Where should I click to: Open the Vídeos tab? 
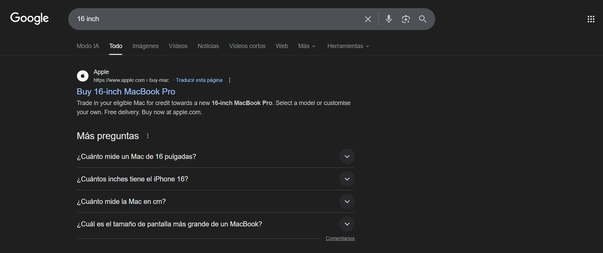178,46
